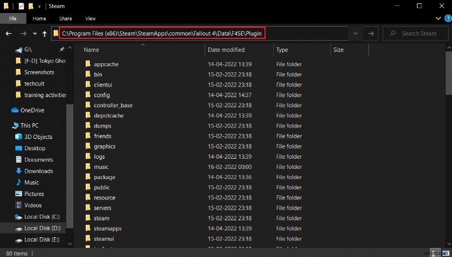Go forward with the right arrow

pyautogui.click(x=24, y=34)
